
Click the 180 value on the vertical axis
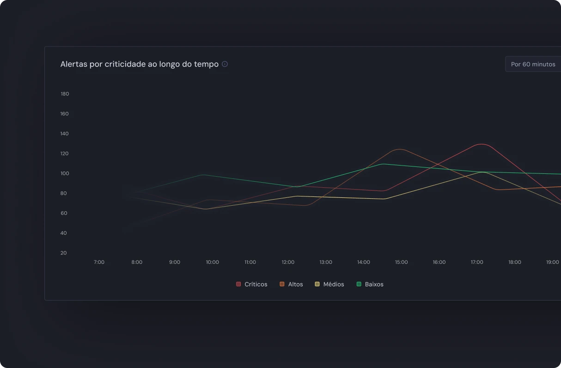click(x=65, y=94)
